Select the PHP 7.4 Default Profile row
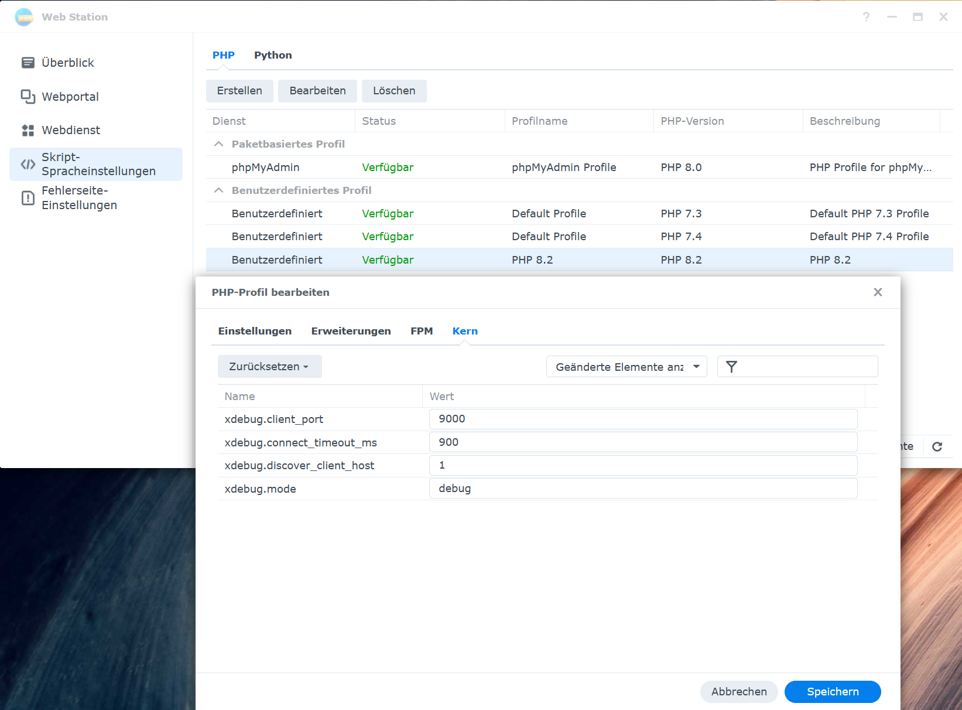Screen dimensions: 962x710 [580, 237]
